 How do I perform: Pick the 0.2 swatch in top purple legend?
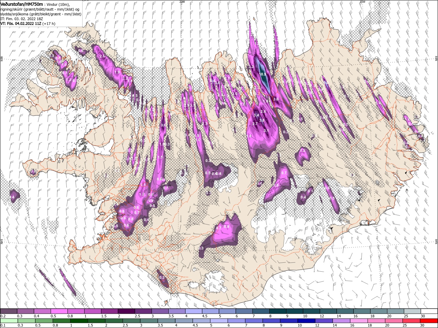point(9,311)
